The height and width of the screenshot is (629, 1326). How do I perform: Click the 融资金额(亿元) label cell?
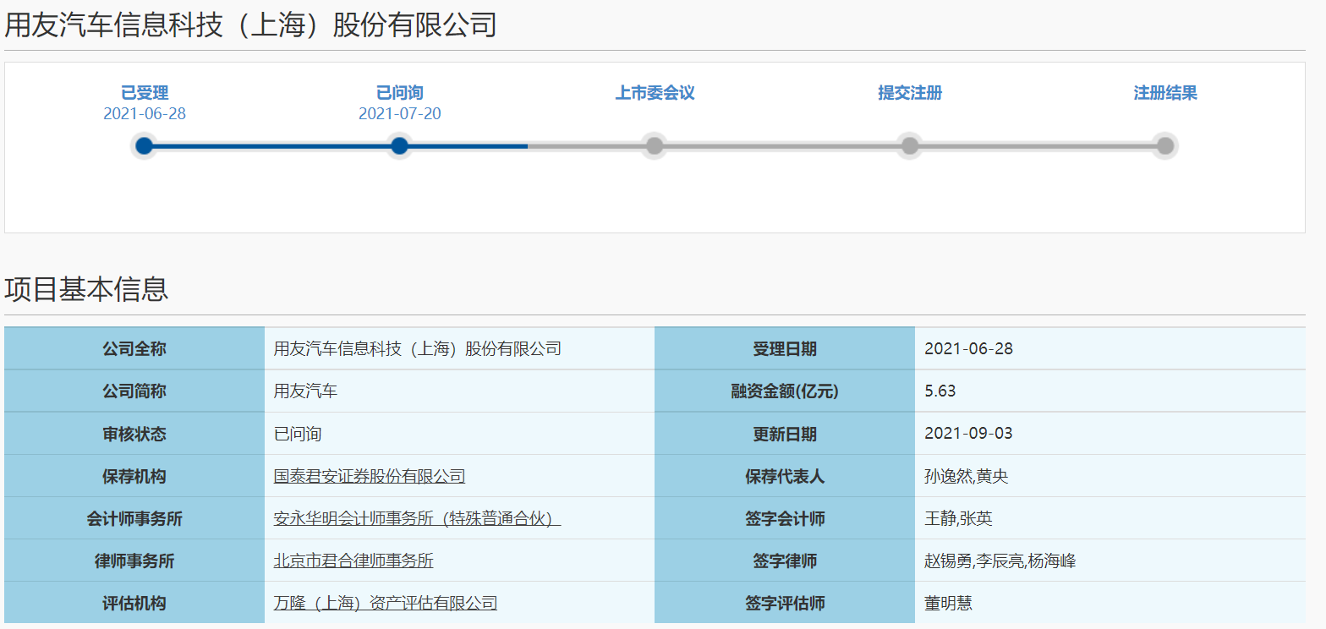(785, 391)
